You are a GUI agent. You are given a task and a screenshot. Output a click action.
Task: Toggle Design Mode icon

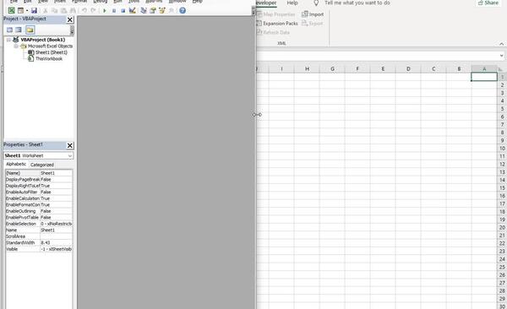[133, 11]
